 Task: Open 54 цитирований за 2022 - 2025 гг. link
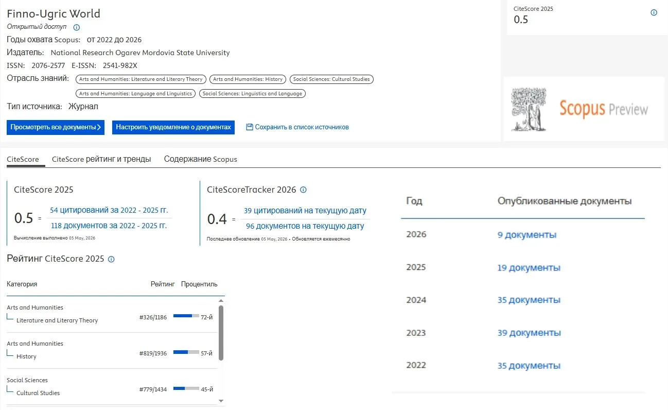click(109, 210)
